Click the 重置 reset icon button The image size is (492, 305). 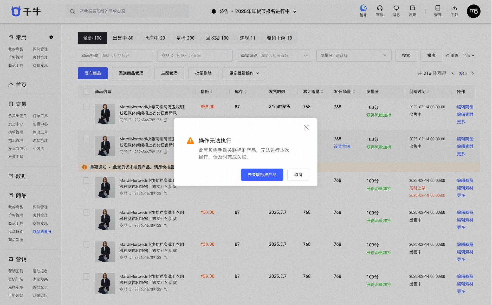452,56
